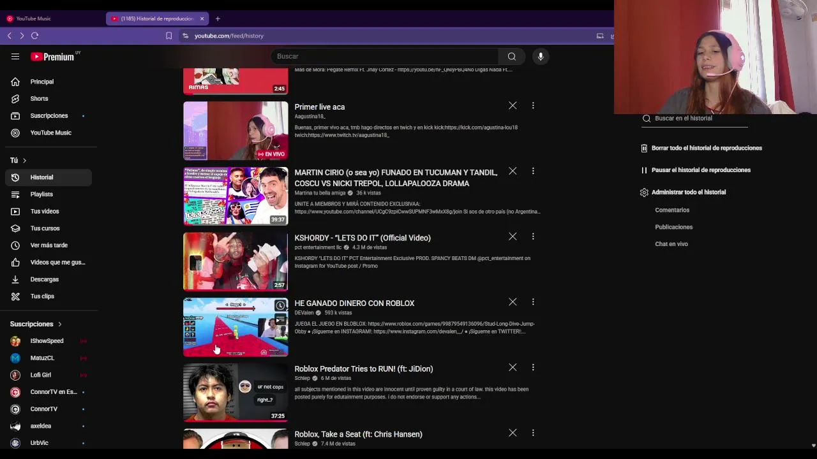Open UrbVic channel subscription
The image size is (817, 459).
[49, 443]
